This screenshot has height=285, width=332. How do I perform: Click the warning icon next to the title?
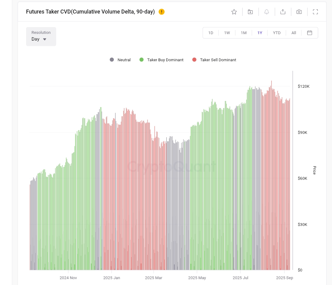pos(161,12)
